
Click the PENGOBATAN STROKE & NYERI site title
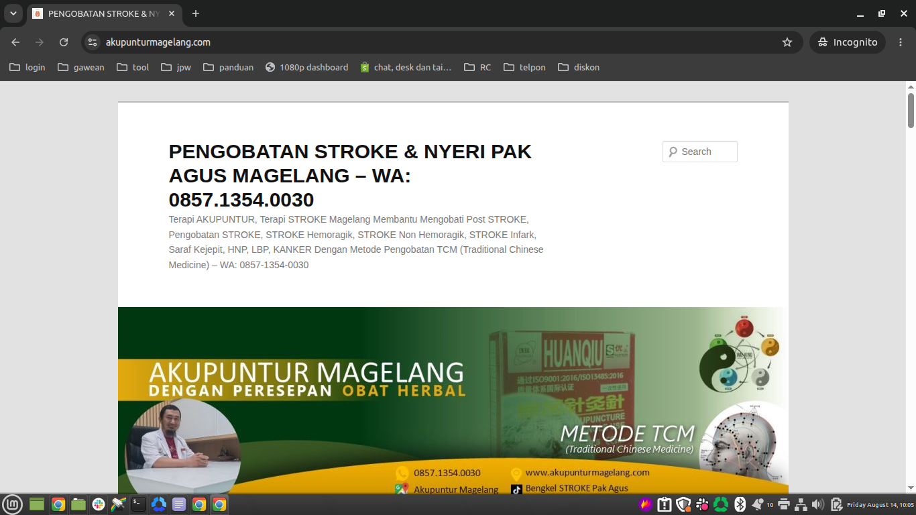[x=350, y=176]
